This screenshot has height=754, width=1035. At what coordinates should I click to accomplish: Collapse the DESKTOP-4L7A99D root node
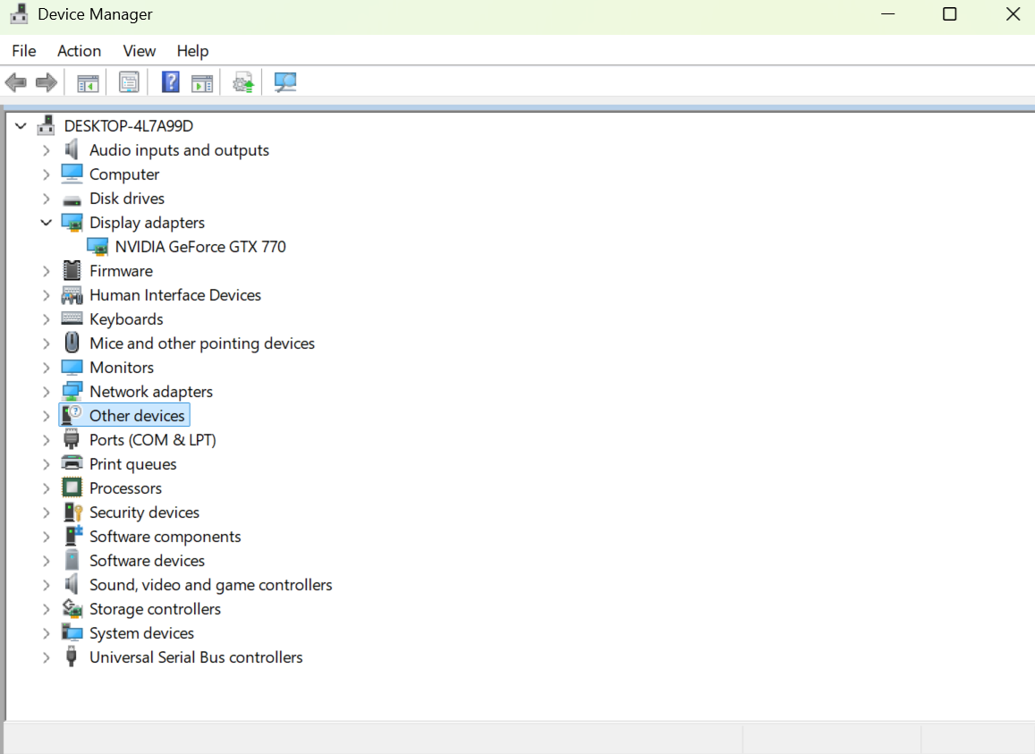pyautogui.click(x=21, y=126)
